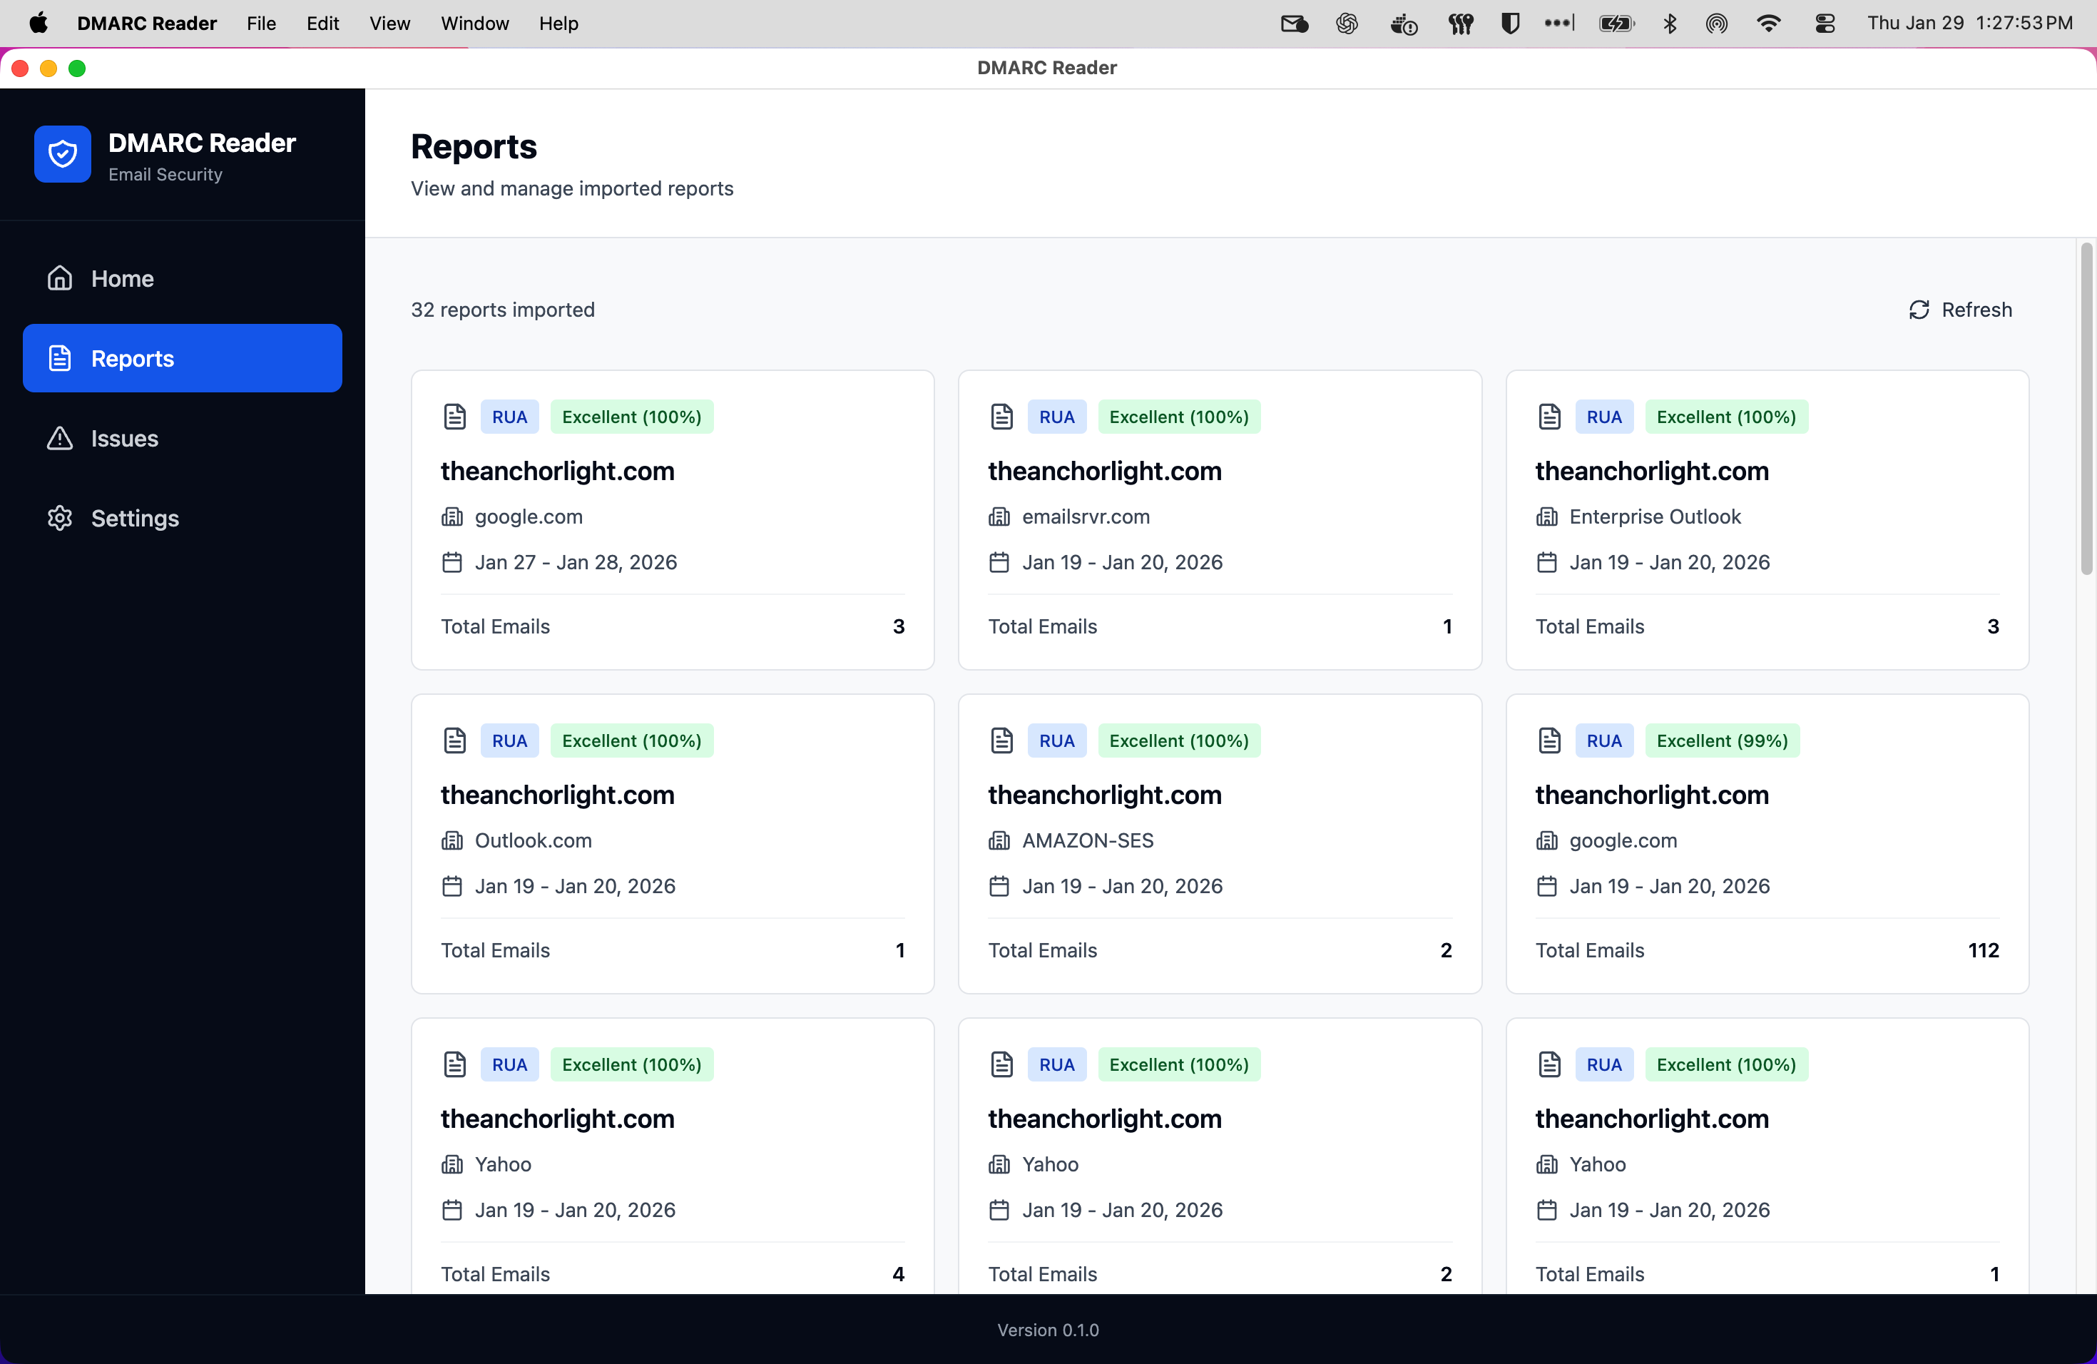Click the RUA badge on the first theanchorlight.com card

point(509,416)
